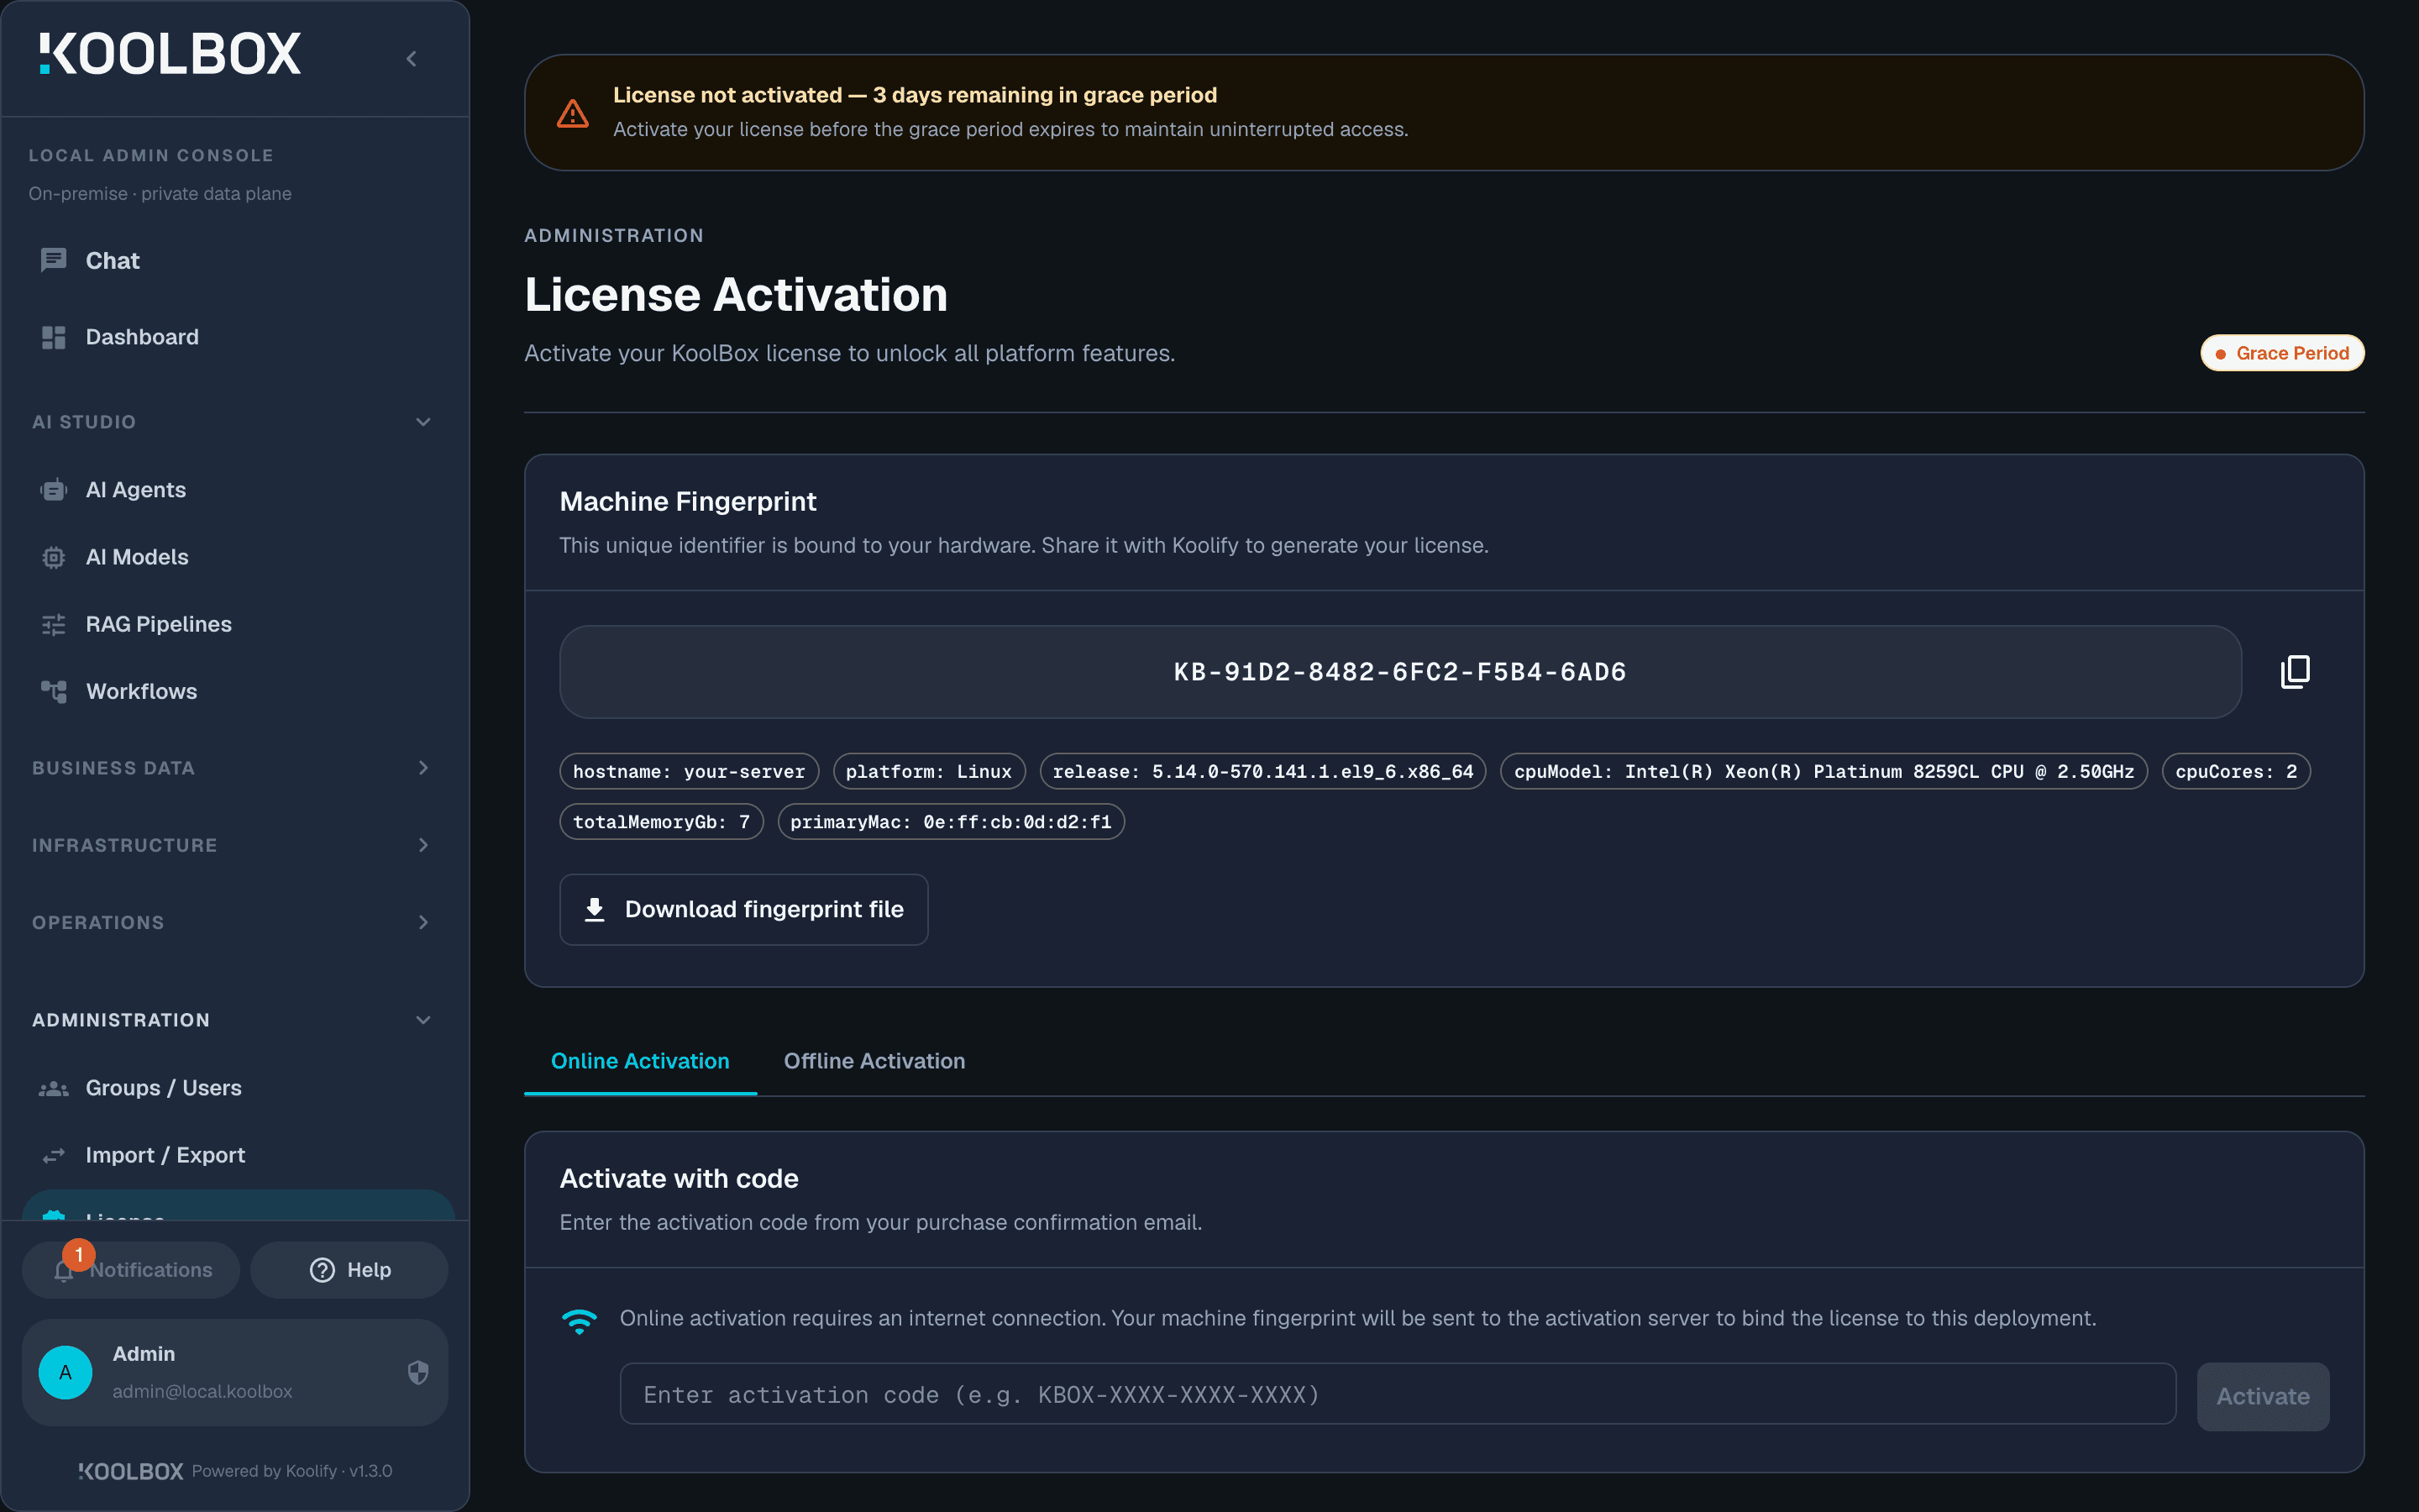Click the platform: Linux chip
Screen dimensions: 2419x1512
[929, 772]
